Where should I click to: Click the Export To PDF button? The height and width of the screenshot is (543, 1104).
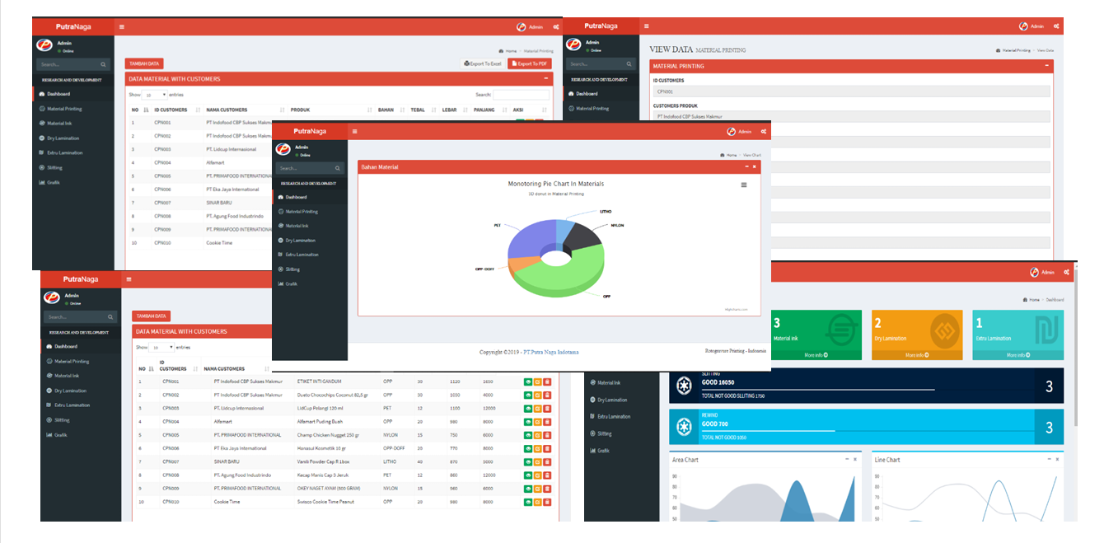click(530, 63)
